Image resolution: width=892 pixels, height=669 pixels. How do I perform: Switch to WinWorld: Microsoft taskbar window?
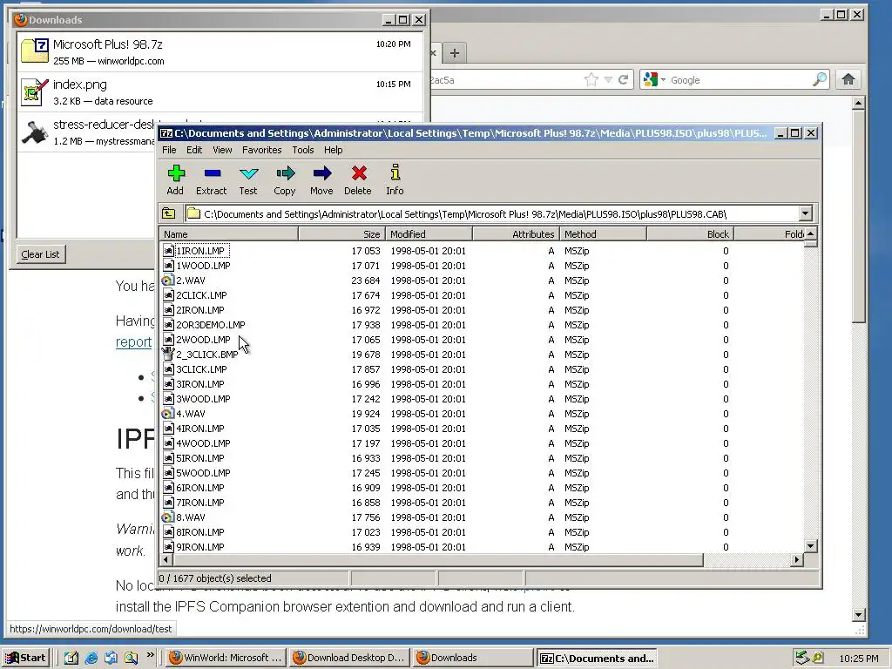pyautogui.click(x=226, y=658)
